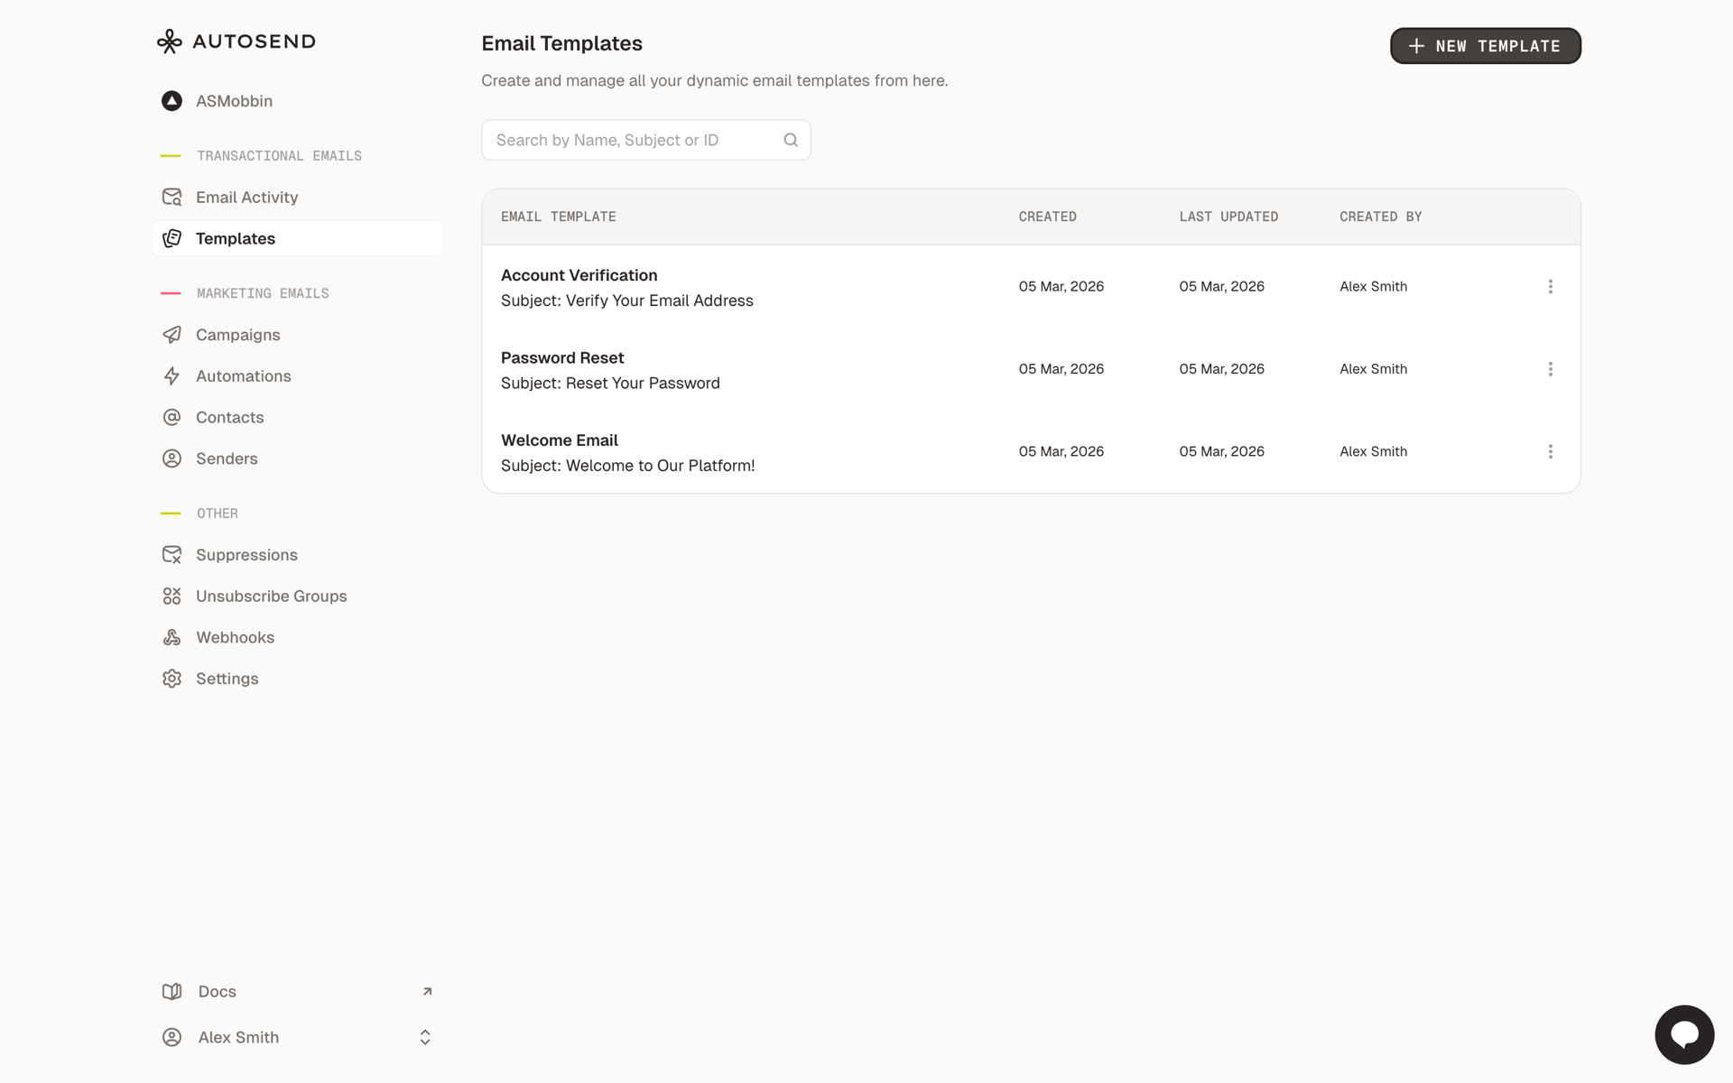
Task: Create a new template with New Template
Action: click(1486, 46)
